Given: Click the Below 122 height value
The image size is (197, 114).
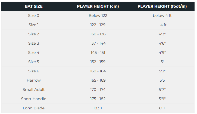Looking at the screenshot, I should 98,16.
